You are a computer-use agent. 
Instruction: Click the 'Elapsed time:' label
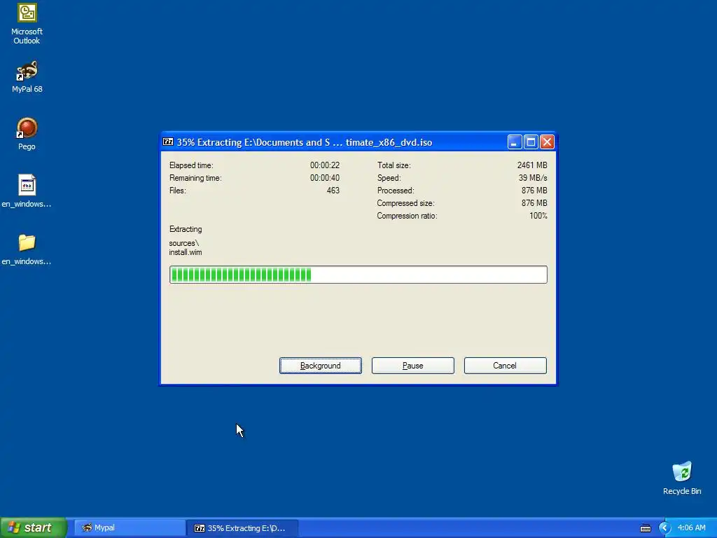point(191,165)
